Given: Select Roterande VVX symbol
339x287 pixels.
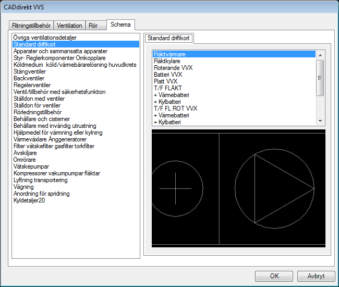Looking at the screenshot, I should pyautogui.click(x=234, y=68).
